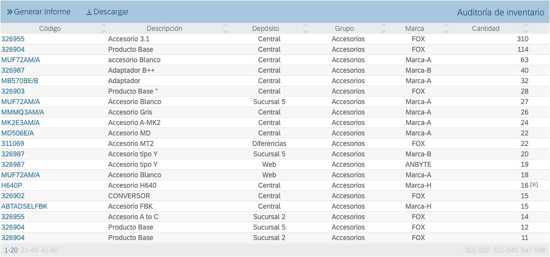Open product code 311069 link
Screen dimensions: 550x257
coord(13,143)
